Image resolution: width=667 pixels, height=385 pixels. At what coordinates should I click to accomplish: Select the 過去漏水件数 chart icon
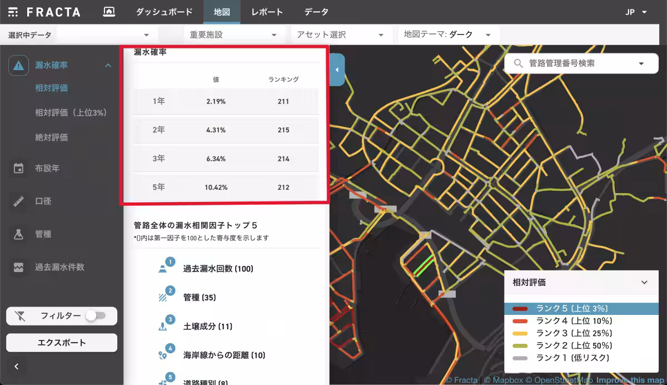(x=18, y=267)
